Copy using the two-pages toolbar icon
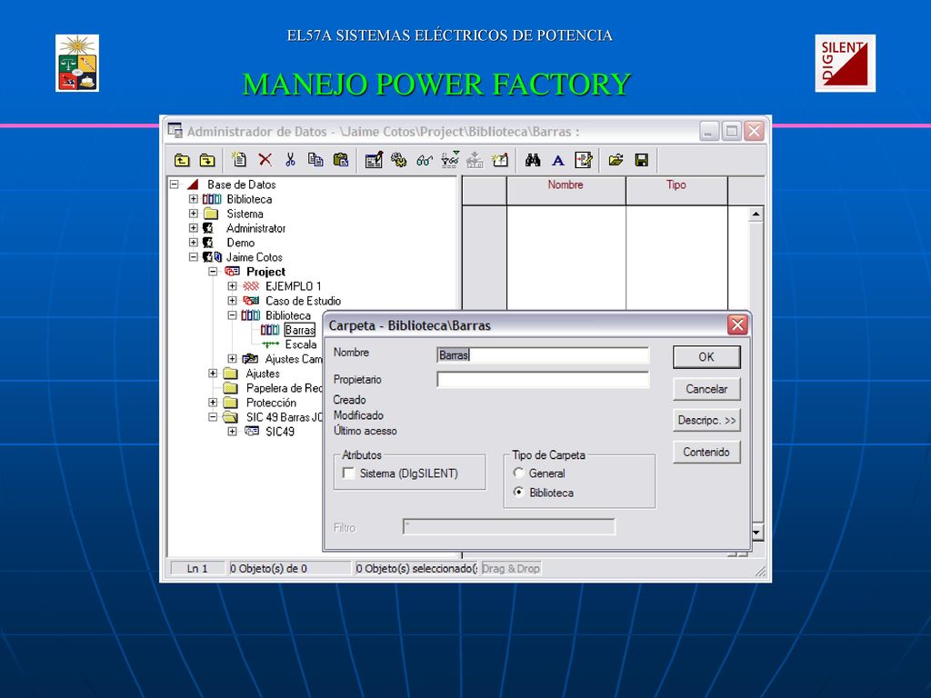Image resolution: width=931 pixels, height=698 pixels. [315, 160]
